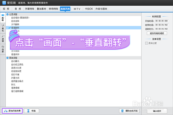This screenshot has height=115, width=173.
Task: Select the checked 垂直翻转 effect row
Action: pos(73,28)
